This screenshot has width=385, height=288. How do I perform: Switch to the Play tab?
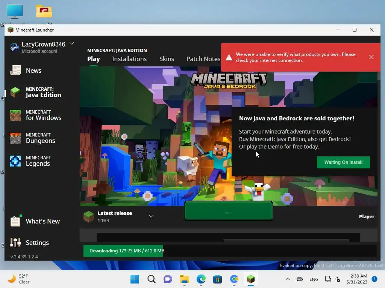pos(94,59)
